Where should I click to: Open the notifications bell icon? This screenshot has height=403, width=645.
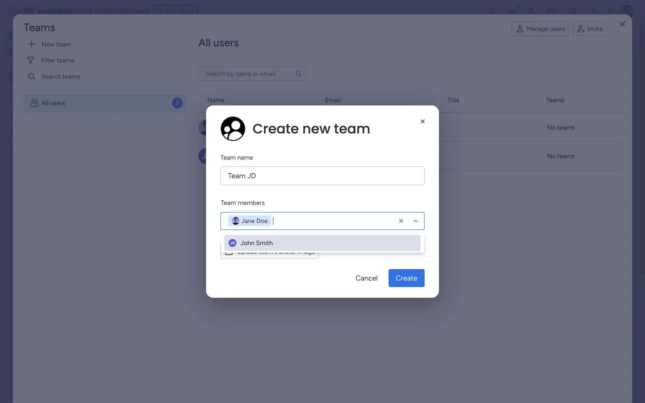click(492, 11)
